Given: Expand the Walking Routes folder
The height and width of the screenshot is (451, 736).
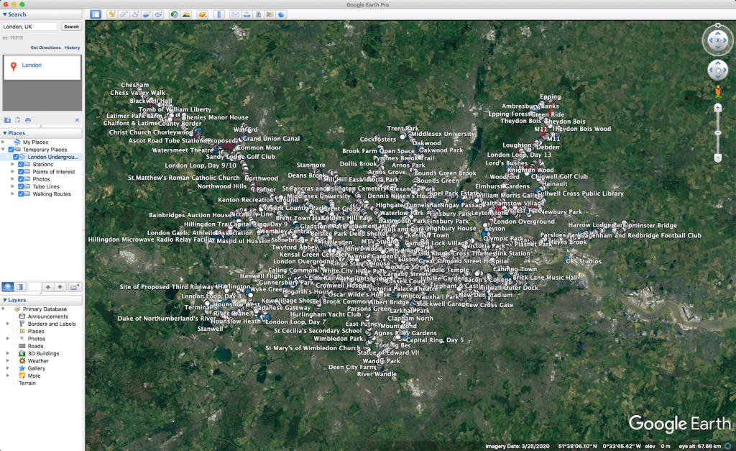Looking at the screenshot, I should (13, 193).
